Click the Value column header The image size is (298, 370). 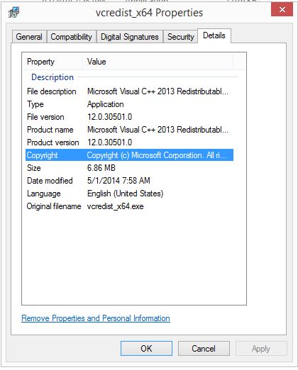[158, 62]
